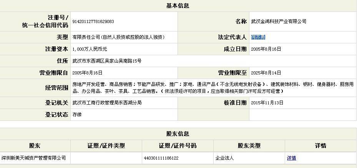Click certificate number 440301111186122
The image size is (357, 168).
(161, 158)
